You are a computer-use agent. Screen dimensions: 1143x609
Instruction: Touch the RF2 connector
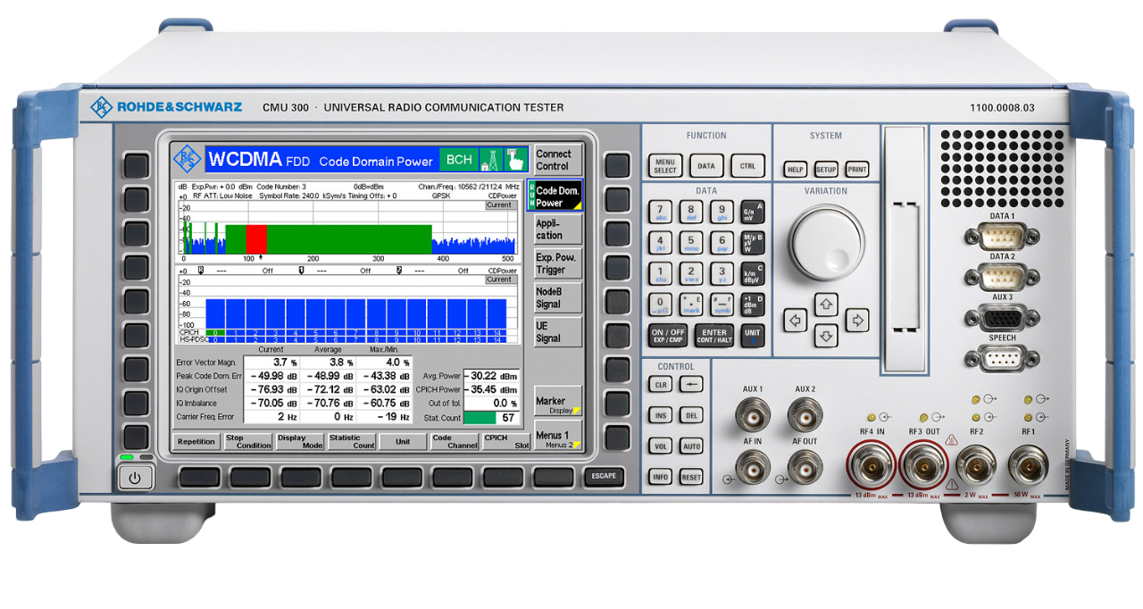(x=976, y=465)
